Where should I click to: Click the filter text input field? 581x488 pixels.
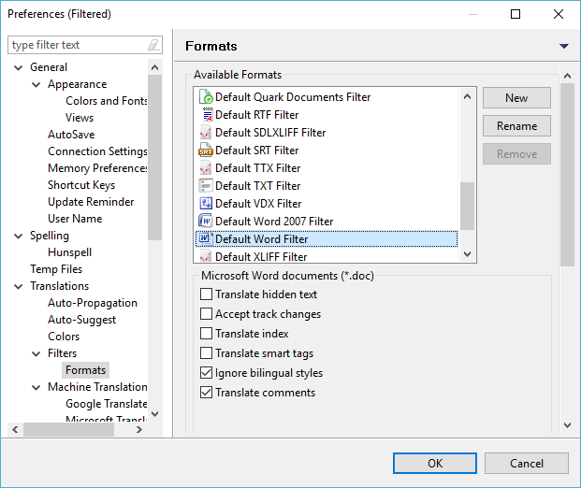78,45
